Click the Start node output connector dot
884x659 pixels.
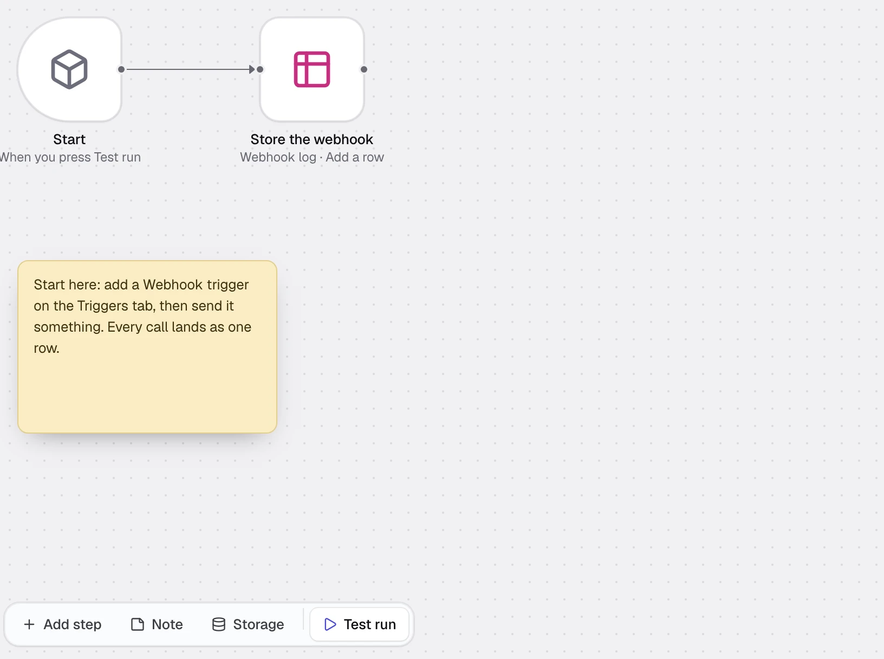(121, 69)
